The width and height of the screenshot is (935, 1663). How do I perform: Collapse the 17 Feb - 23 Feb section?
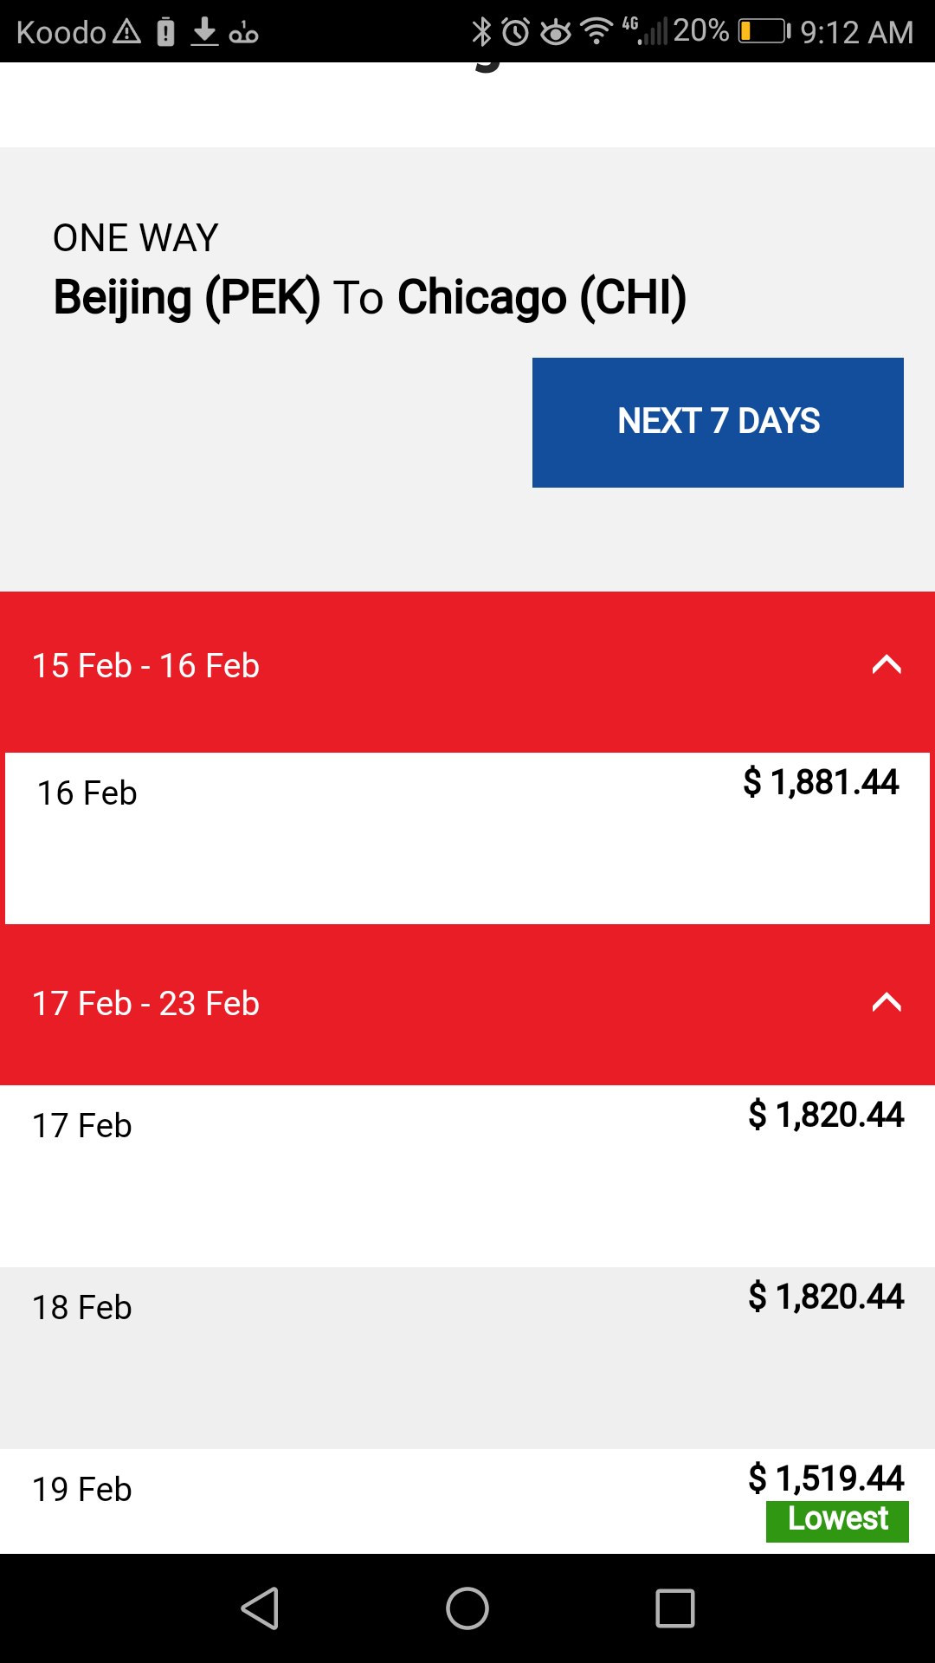(x=887, y=1003)
